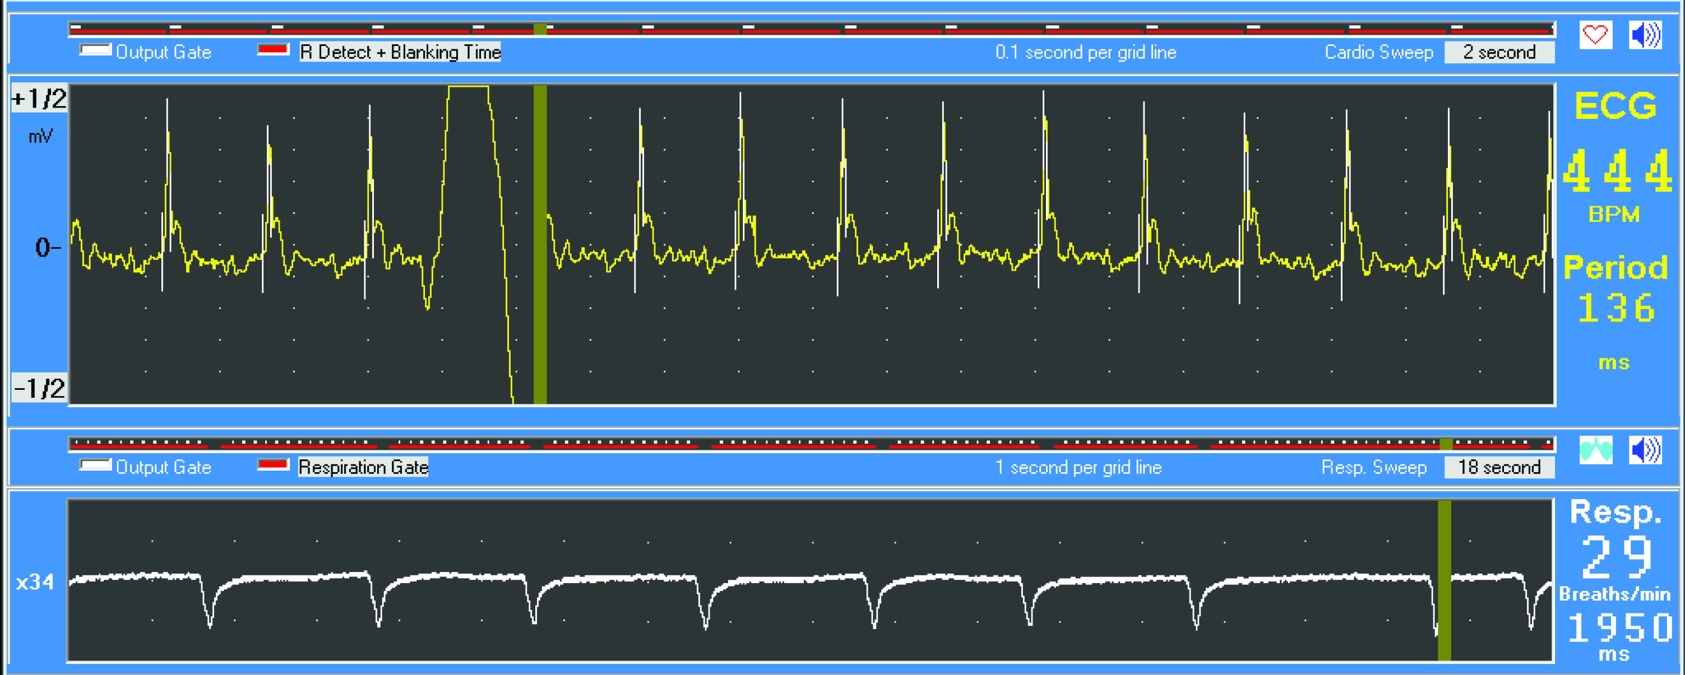This screenshot has height=675, width=1685.
Task: Click the +1/2 mV scale label
Action: pyautogui.click(x=39, y=99)
